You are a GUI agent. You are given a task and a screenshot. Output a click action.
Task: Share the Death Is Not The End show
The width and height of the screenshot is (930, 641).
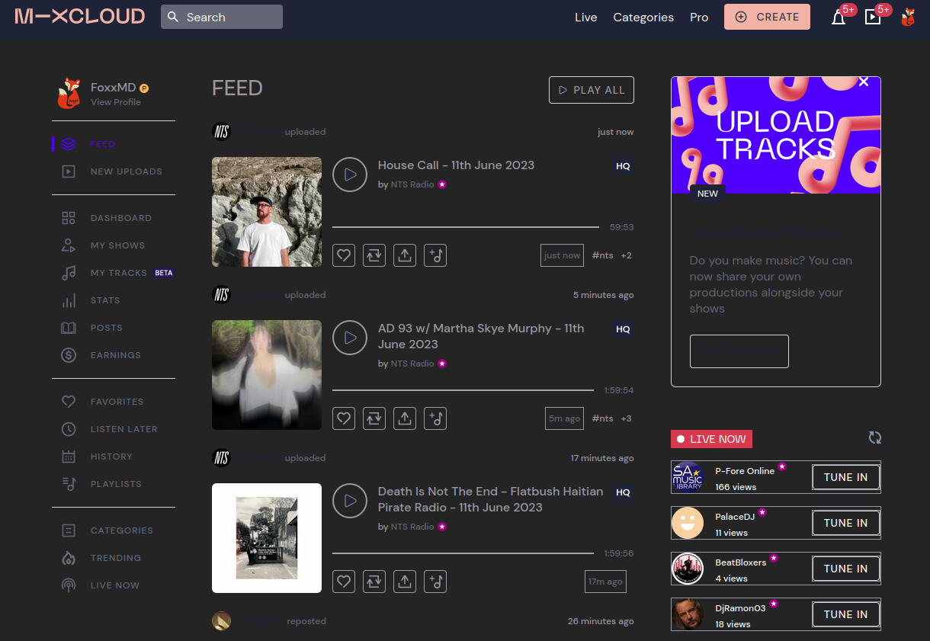point(404,581)
